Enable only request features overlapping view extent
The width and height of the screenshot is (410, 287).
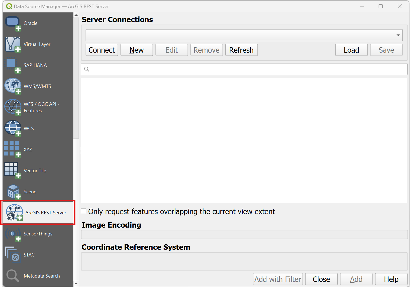pos(84,211)
